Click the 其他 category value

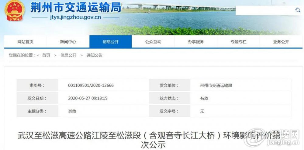pyautogui.click(x=72, y=111)
